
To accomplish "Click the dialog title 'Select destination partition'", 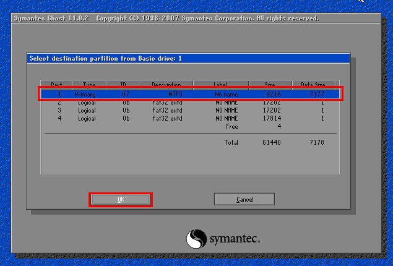I will [x=105, y=58].
